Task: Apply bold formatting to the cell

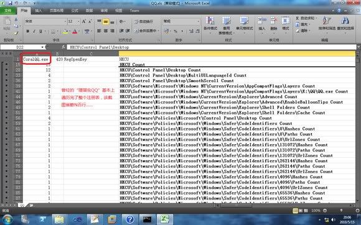Action: pos(28,31)
